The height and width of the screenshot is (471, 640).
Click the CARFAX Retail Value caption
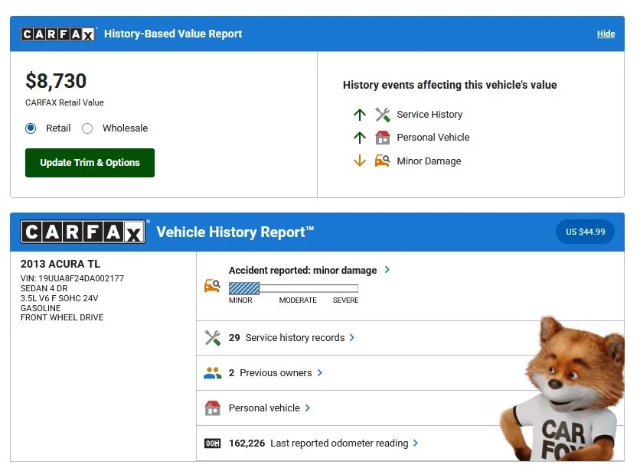coord(64,102)
